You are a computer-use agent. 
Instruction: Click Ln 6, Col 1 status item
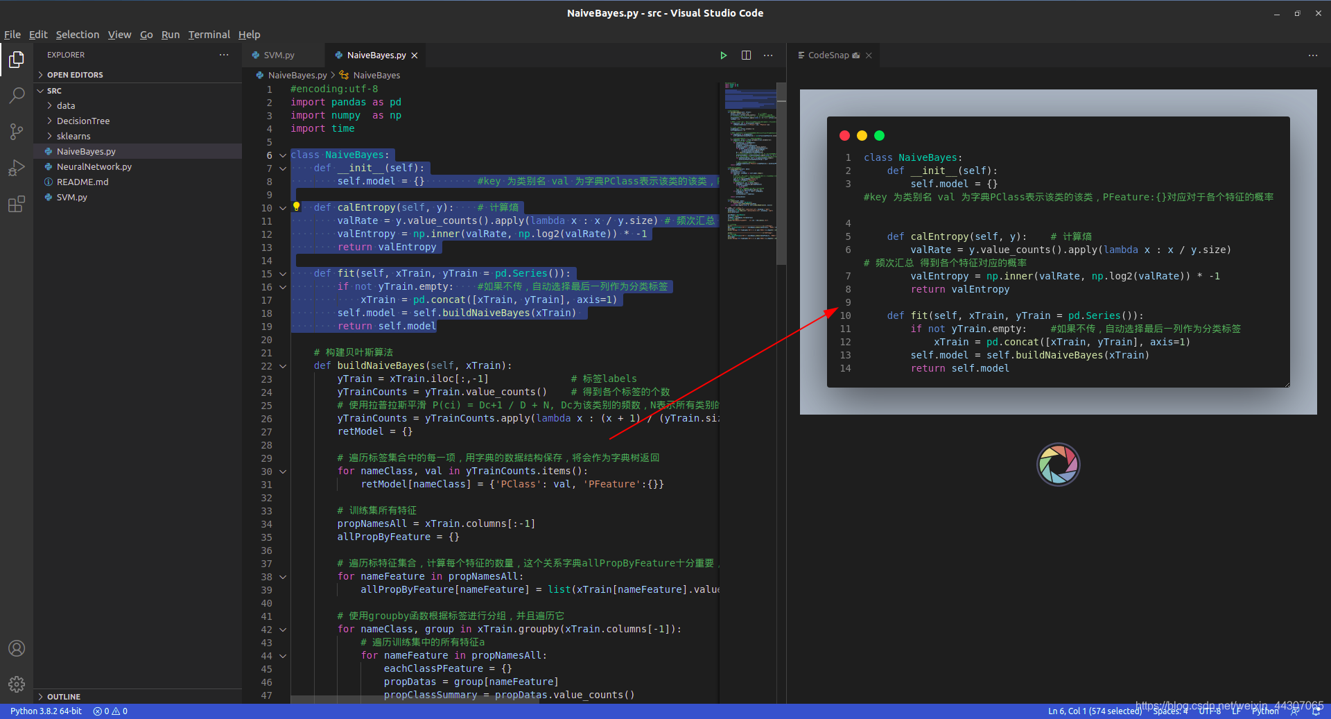click(x=1095, y=711)
